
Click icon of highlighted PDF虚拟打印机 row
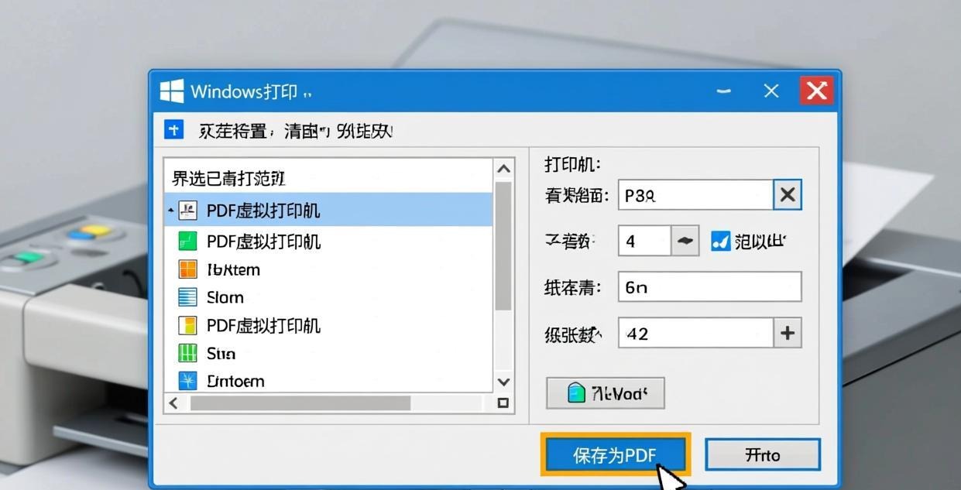click(x=188, y=211)
